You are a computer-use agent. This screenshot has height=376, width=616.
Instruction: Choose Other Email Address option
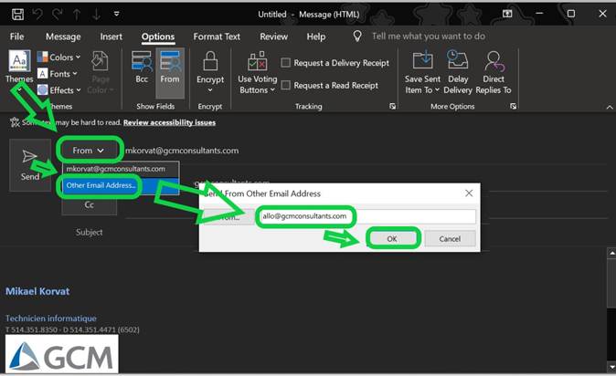click(x=121, y=185)
